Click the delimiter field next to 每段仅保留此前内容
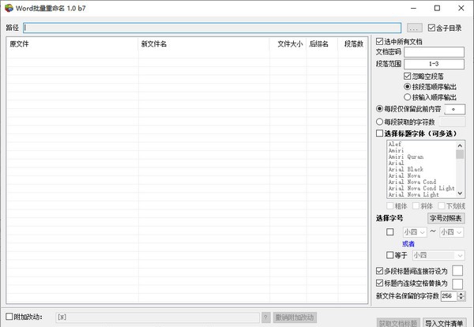Viewport: 474px width, 327px height. [454, 110]
